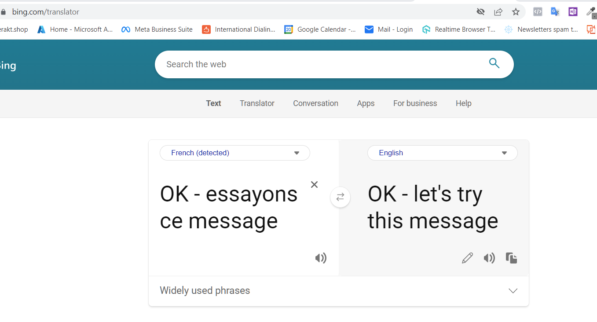Image resolution: width=597 pixels, height=322 pixels.
Task: Open the French (detected) language dropdown
Action: click(x=235, y=153)
